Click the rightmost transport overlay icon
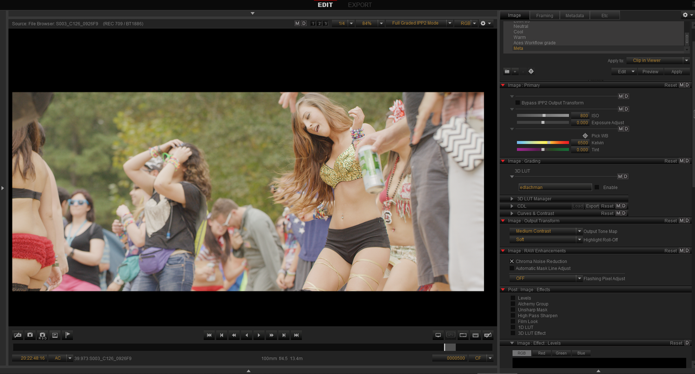The width and height of the screenshot is (695, 374). tap(488, 335)
